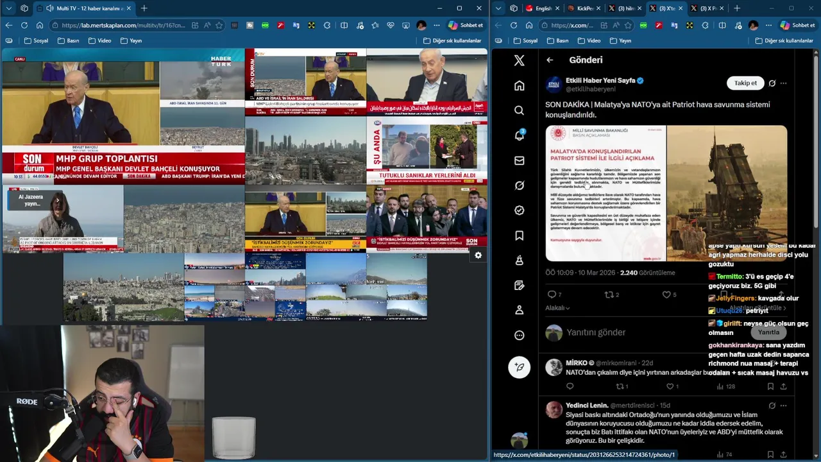Open more options for Etkili Haber post
821x462 pixels.
(x=783, y=83)
